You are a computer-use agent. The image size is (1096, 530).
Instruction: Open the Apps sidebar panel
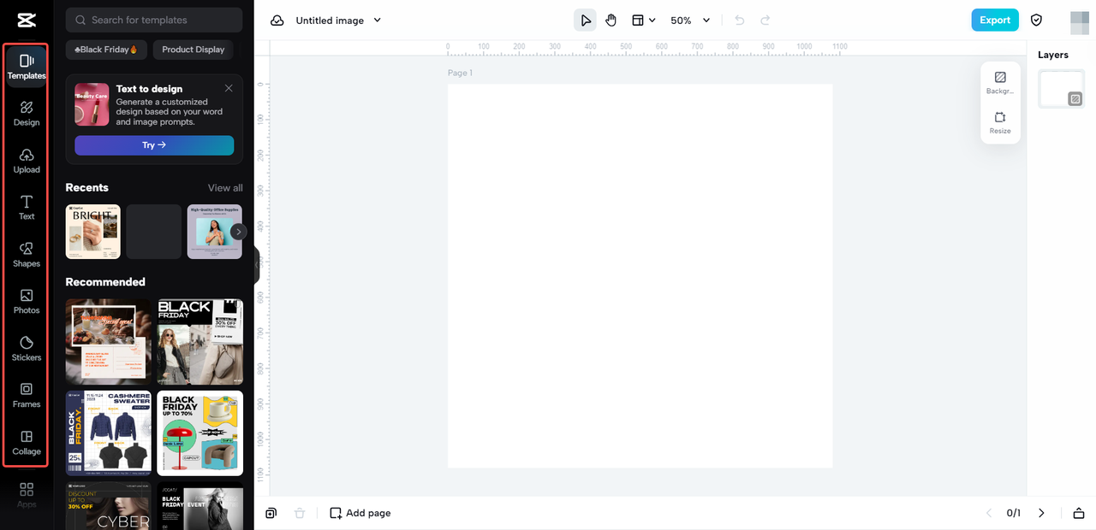pyautogui.click(x=27, y=495)
